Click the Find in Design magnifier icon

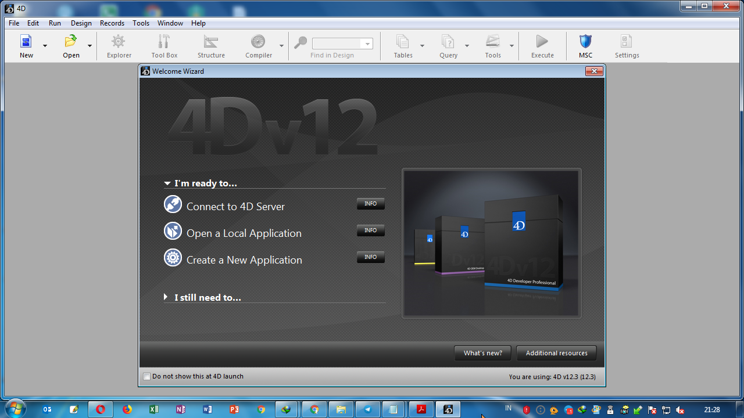301,43
